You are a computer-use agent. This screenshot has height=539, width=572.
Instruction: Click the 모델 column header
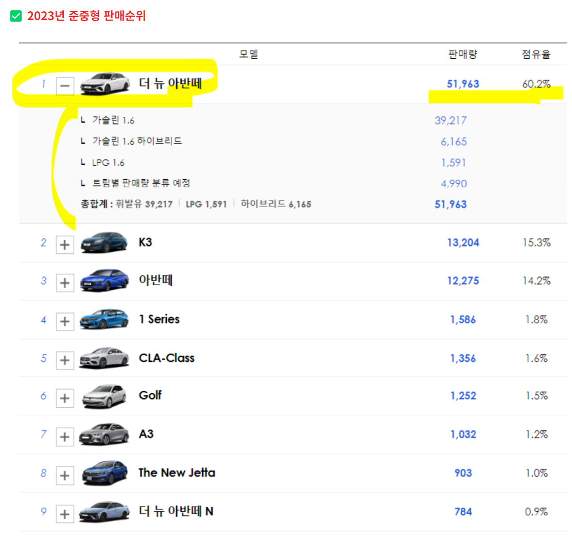point(249,55)
